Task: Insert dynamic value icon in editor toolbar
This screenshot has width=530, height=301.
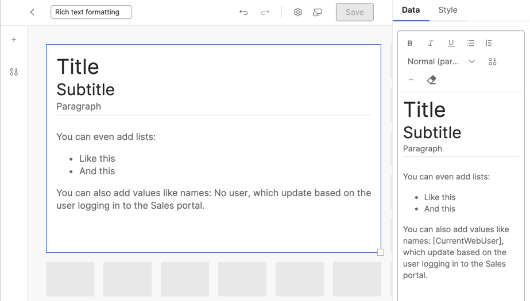Action: pyautogui.click(x=492, y=61)
